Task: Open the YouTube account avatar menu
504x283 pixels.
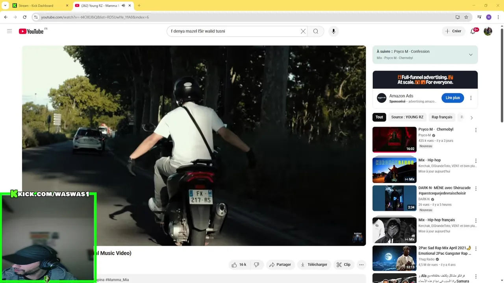Action: point(488,31)
